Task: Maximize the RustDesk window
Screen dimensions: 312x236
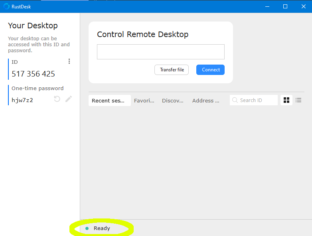Action: [285, 6]
